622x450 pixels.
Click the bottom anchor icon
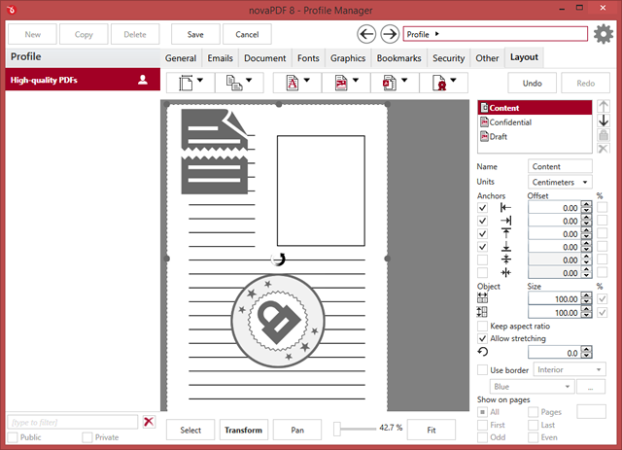click(505, 247)
